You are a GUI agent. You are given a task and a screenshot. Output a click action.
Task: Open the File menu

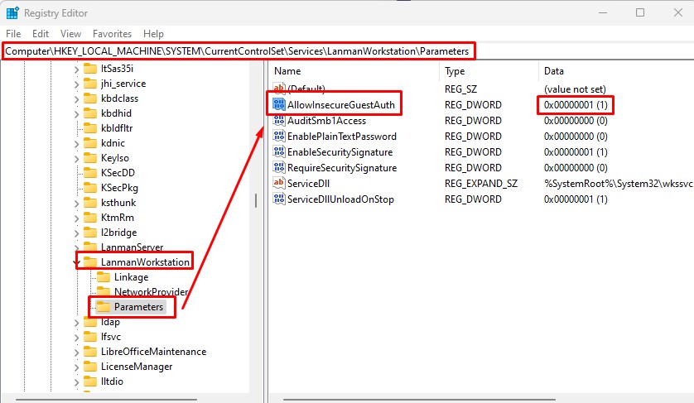tap(13, 34)
